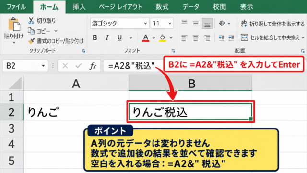
Task: Click 切り取り to cut
Action: pyautogui.click(x=42, y=21)
